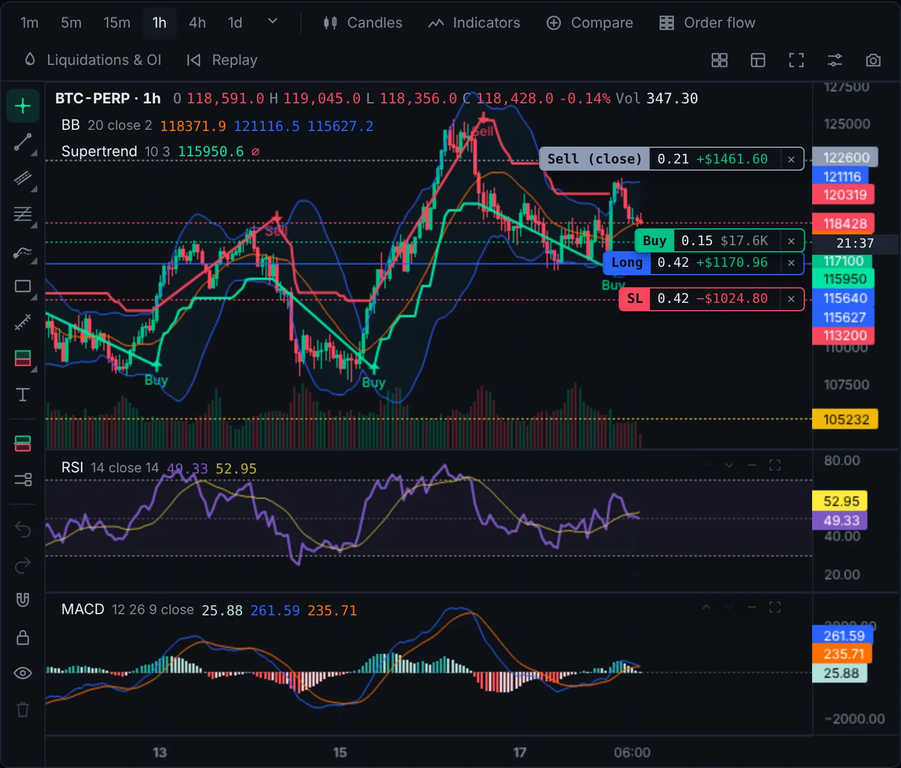Image resolution: width=901 pixels, height=768 pixels.
Task: Select the long/short position tool
Action: [23, 359]
